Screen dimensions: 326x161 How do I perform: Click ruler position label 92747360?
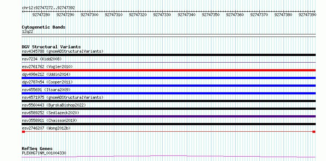(235, 15)
